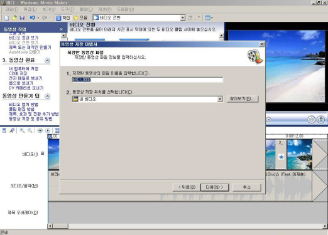Click the New Collection Folder toolbar icon
328x235 pixels.
(197, 18)
